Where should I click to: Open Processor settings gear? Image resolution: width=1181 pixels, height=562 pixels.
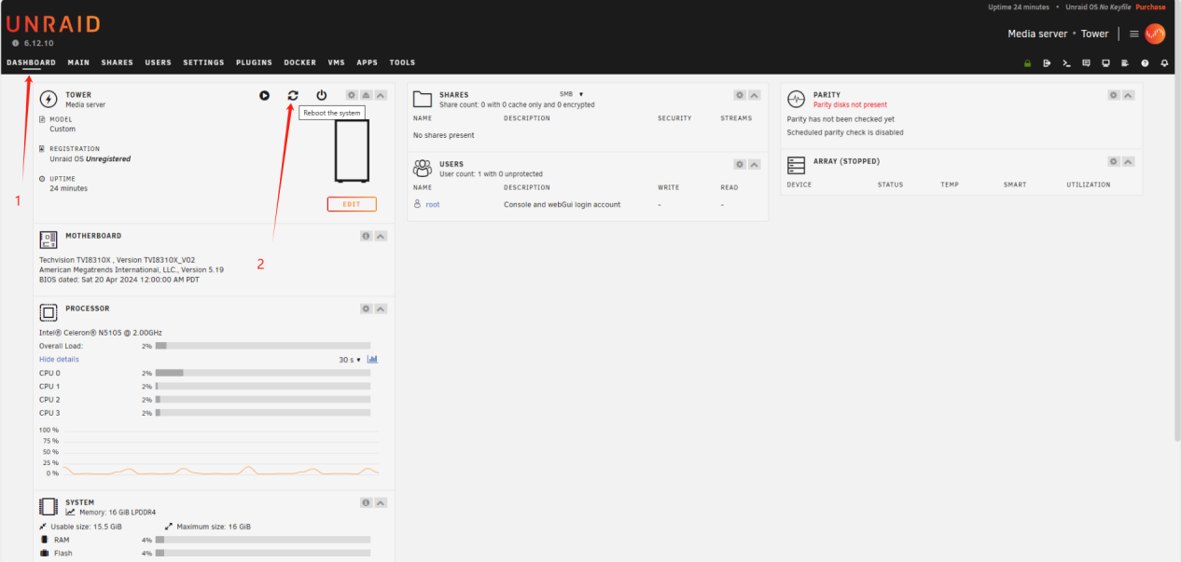(367, 308)
